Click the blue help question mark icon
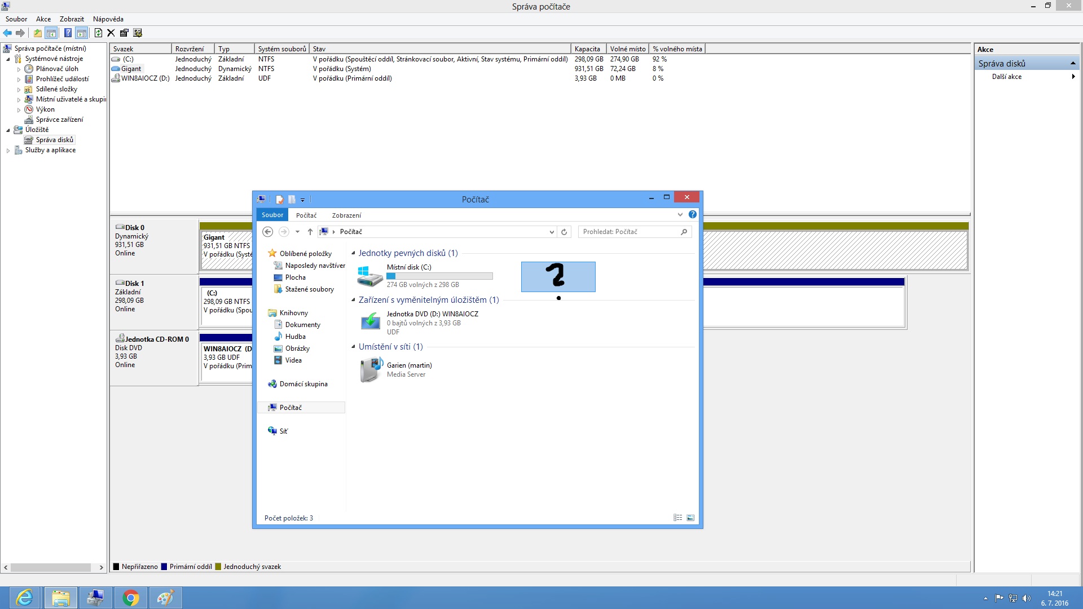 pyautogui.click(x=68, y=33)
